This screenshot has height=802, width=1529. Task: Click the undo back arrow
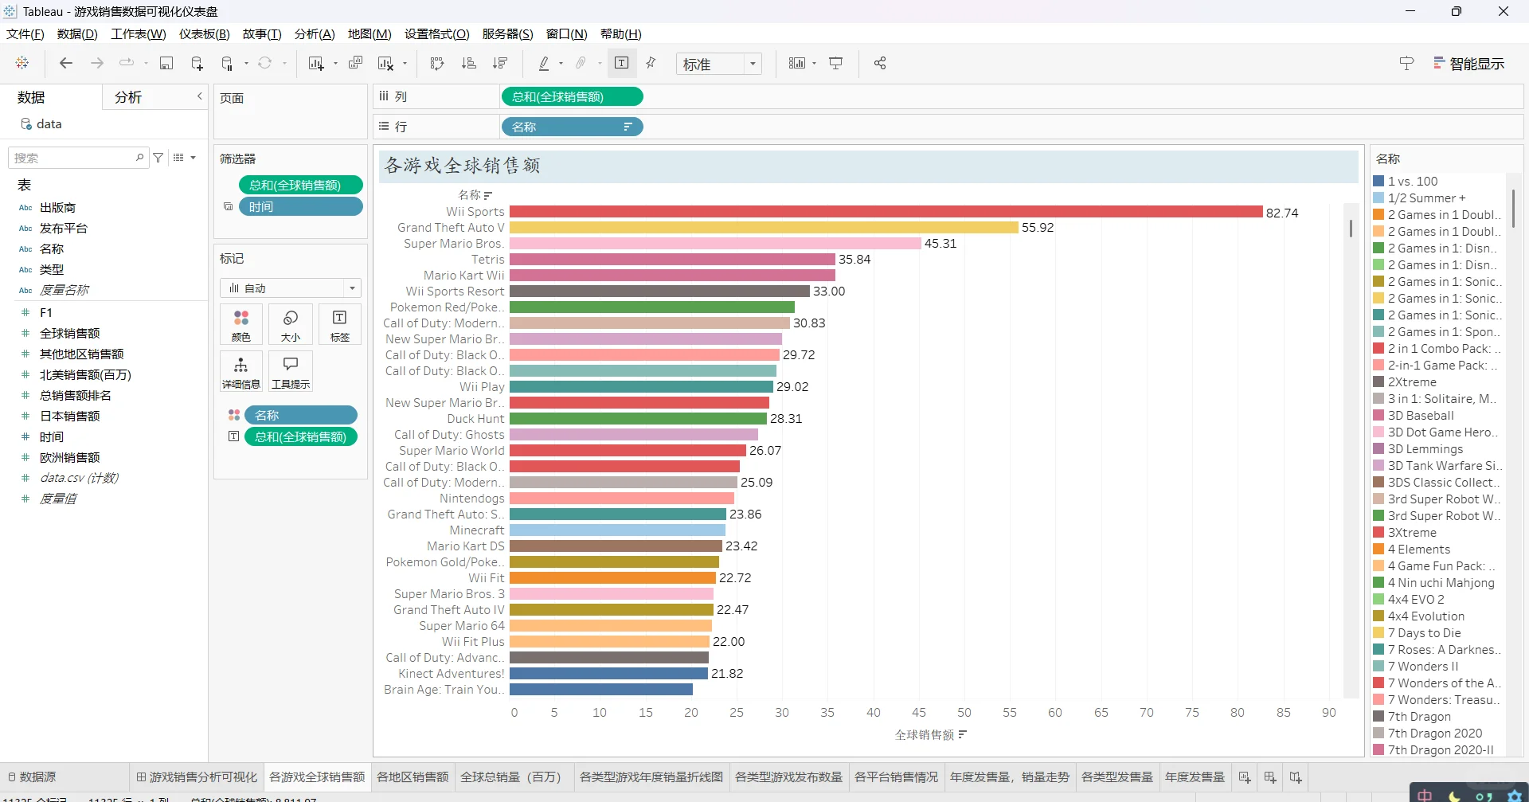(66, 63)
